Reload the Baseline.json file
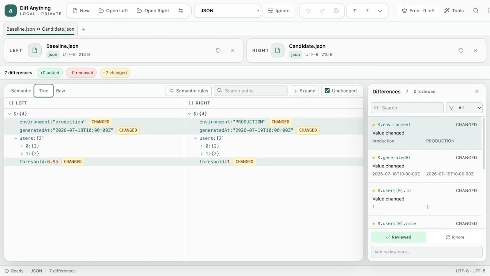The width and height of the screenshot is (490, 276). tap(218, 51)
